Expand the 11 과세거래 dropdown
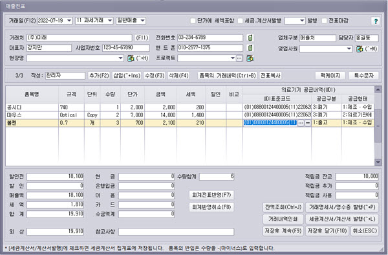 click(110, 21)
